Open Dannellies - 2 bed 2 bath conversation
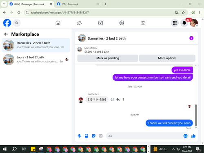This screenshot has height=153, width=204. pyautogui.click(x=36, y=45)
